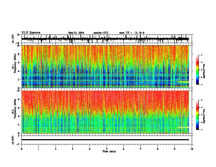Select the ch.1 frequency spectrogram
This screenshot has width=216, height=167.
[x=107, y=67]
